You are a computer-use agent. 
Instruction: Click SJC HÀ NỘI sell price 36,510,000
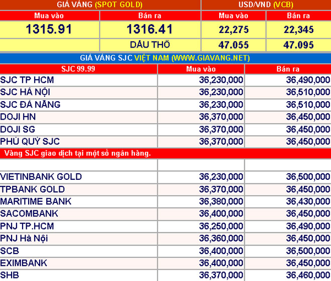308,92
